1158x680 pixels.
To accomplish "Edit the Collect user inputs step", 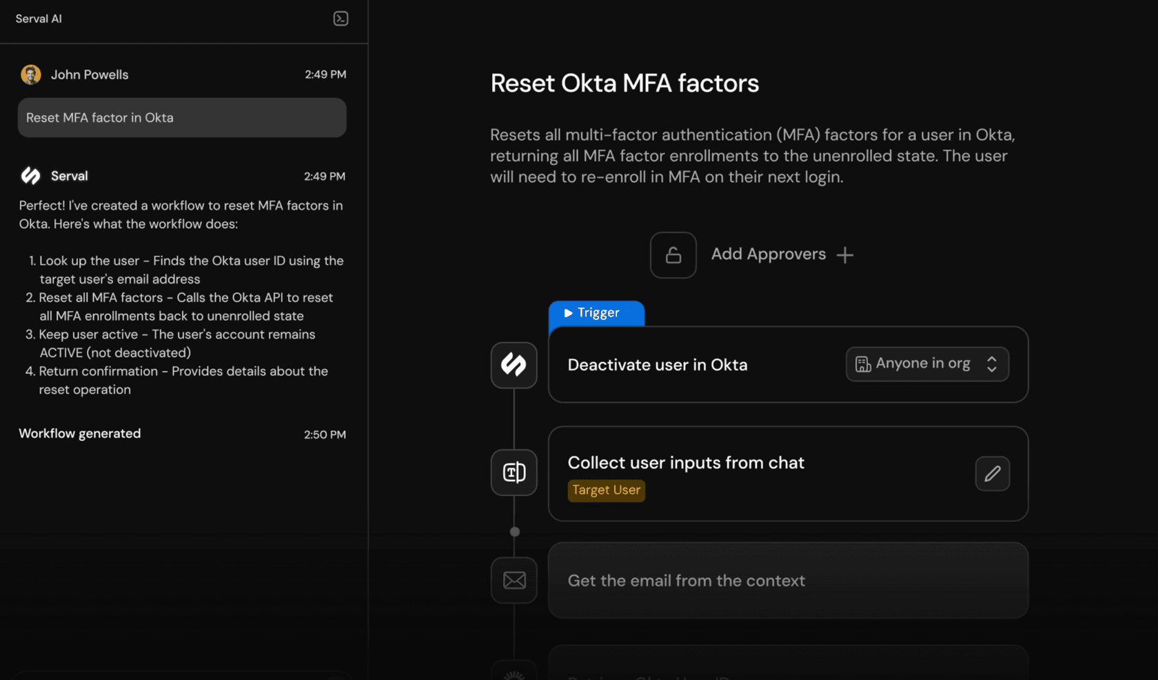I will 993,474.
